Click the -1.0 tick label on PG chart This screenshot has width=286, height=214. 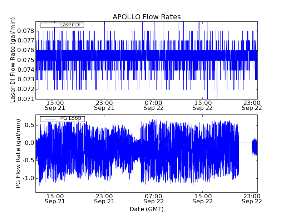[28, 178]
